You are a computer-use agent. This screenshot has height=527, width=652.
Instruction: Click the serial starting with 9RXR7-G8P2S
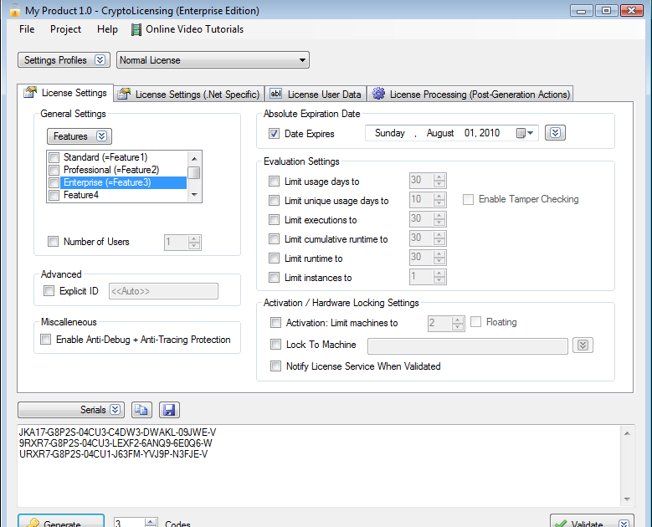pyautogui.click(x=116, y=443)
